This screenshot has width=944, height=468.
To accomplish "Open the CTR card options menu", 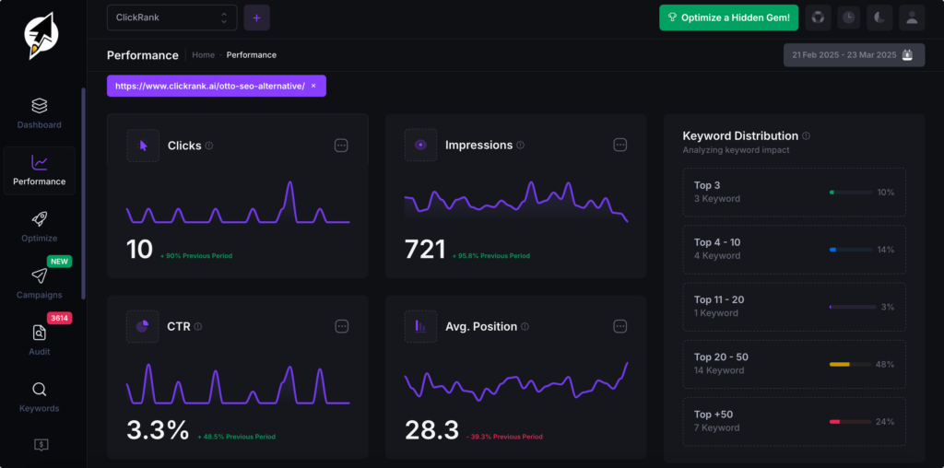I will point(341,326).
